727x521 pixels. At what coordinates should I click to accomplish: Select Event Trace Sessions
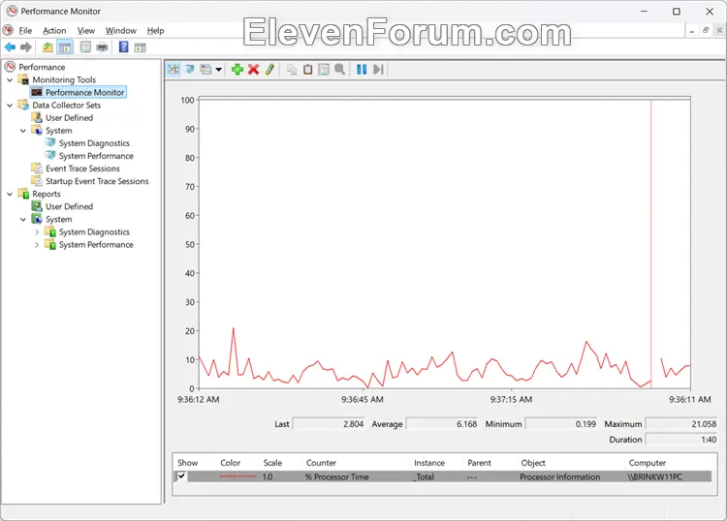tap(82, 169)
